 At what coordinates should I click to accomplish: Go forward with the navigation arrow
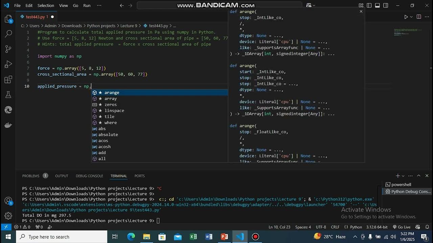pos(130,5)
